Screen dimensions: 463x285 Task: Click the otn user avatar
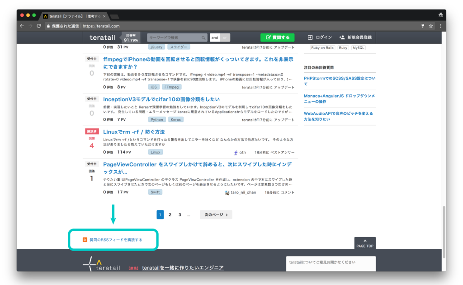[x=236, y=153]
